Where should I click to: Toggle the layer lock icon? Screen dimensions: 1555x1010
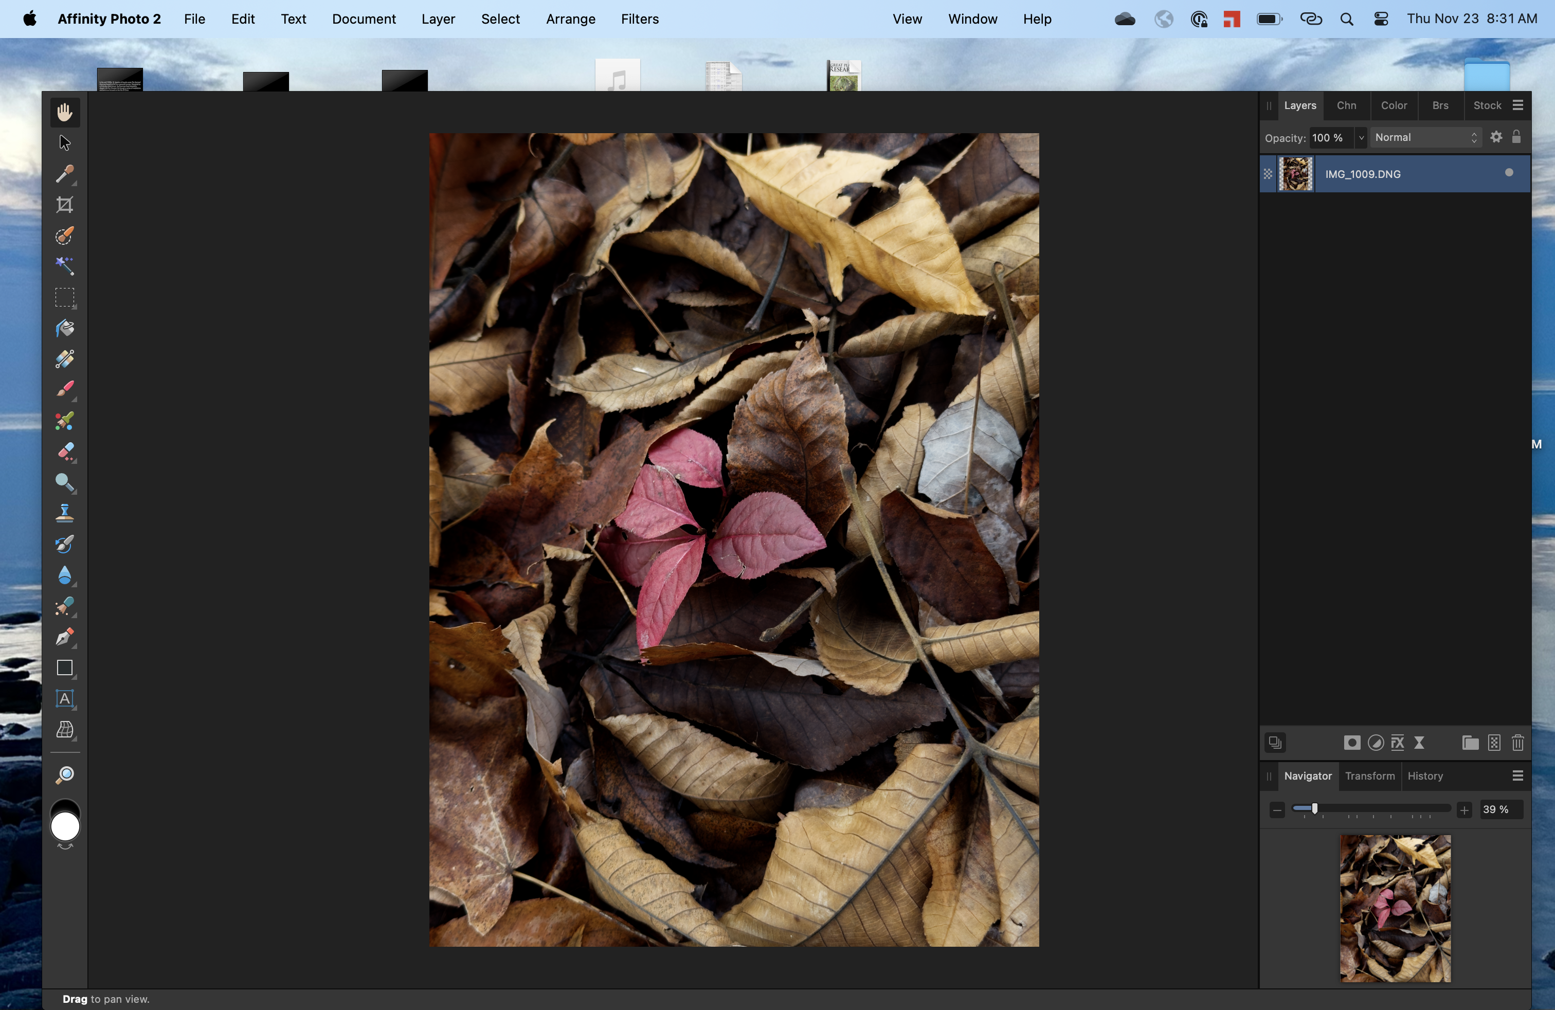[1516, 137]
